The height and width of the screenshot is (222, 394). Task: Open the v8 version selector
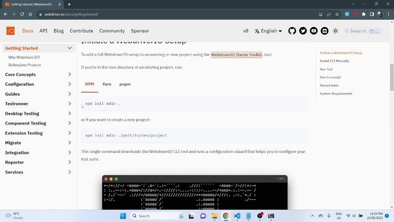click(x=246, y=31)
